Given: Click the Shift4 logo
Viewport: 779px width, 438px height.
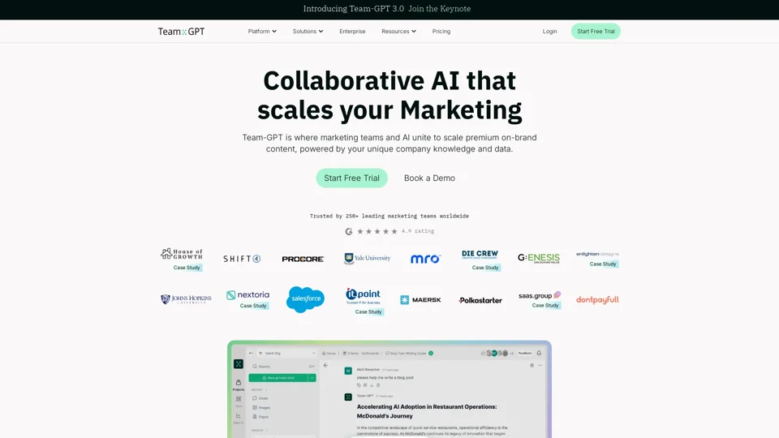Looking at the screenshot, I should pos(242,259).
